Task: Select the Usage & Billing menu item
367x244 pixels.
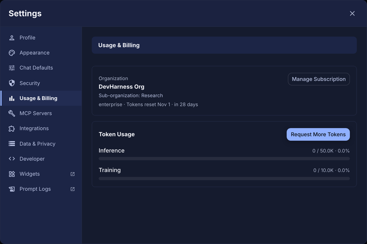Action: click(x=41, y=98)
